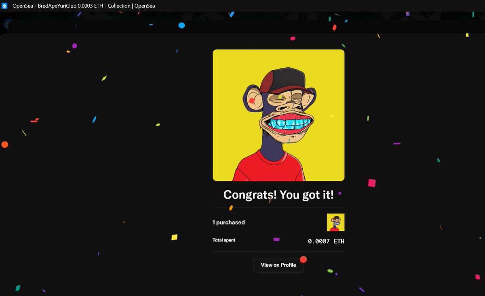Click the OpenSea BredApeYuriClub window title text
This screenshot has height=296, width=485.
coord(84,6)
